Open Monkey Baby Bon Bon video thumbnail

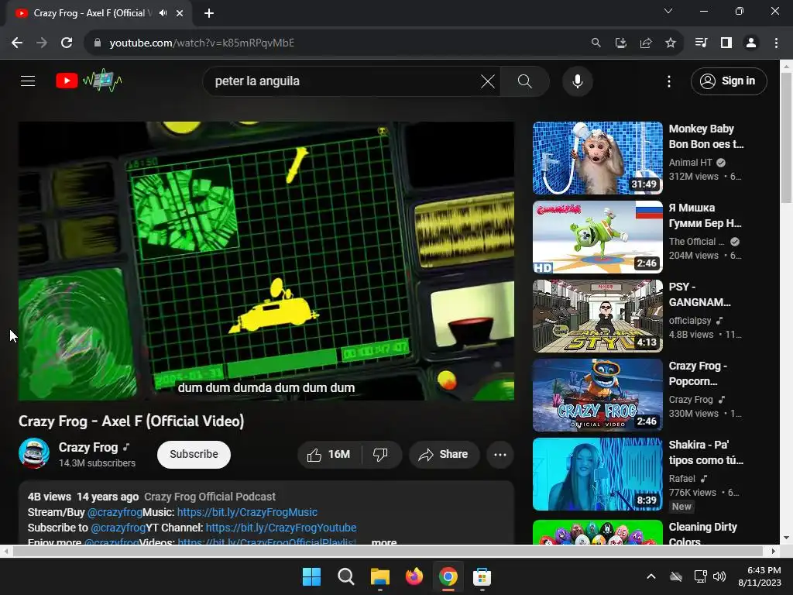(597, 158)
